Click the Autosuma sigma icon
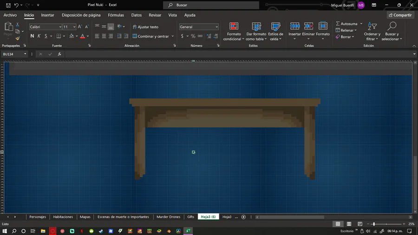418x235 pixels. [x=338, y=24]
